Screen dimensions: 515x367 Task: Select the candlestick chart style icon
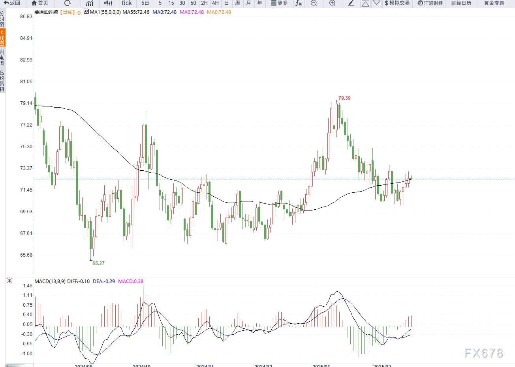108,3
